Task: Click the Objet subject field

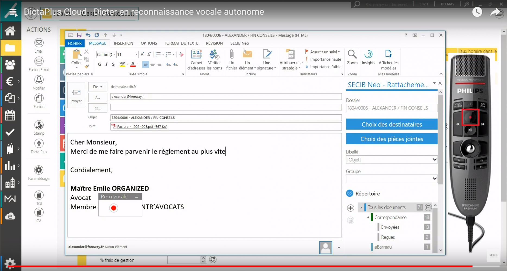Action: [x=226, y=118]
